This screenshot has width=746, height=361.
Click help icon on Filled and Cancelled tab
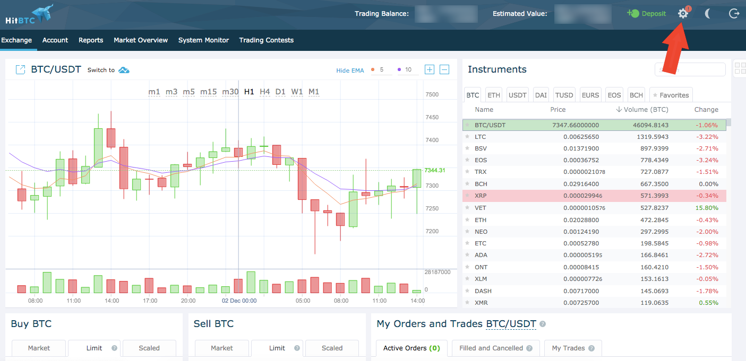(529, 348)
